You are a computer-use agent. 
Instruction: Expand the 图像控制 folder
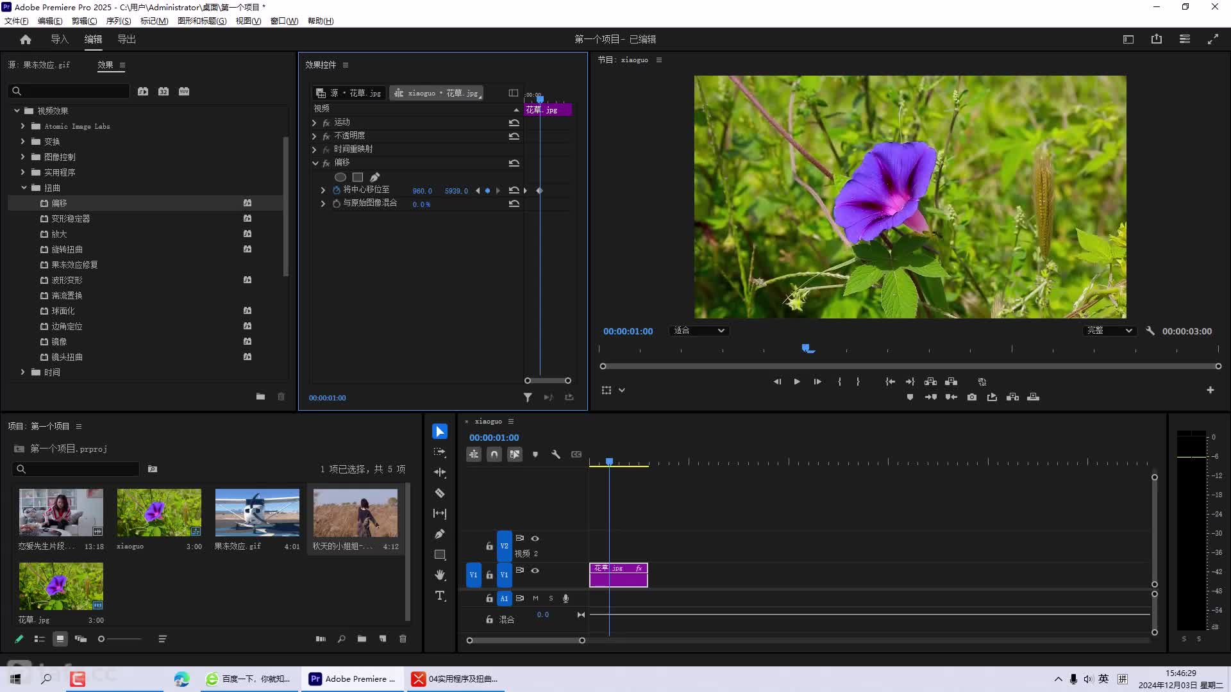point(22,157)
